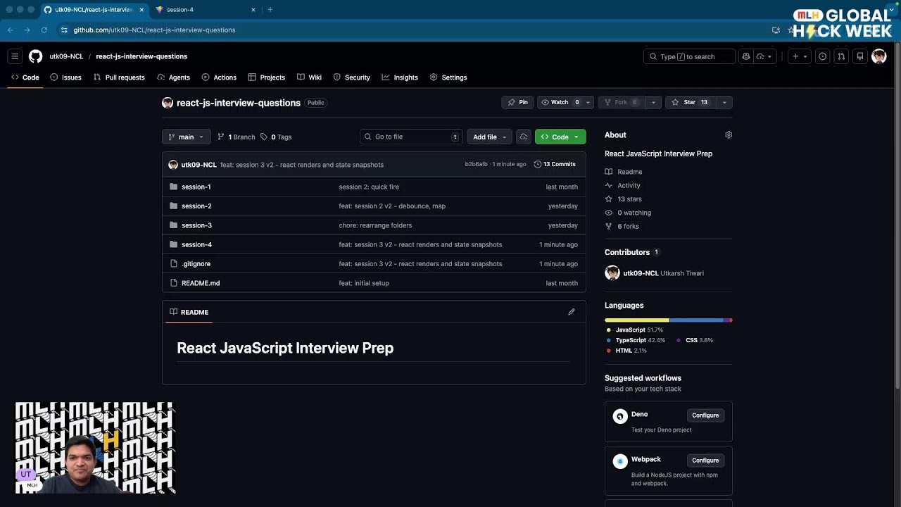Viewport: 901px width, 507px height.
Task: Click the Webpack workflow logo
Action: click(x=619, y=461)
